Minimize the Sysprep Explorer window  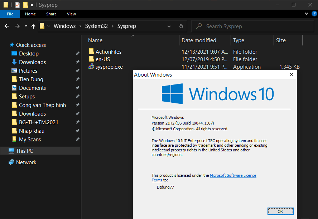tap(278, 5)
